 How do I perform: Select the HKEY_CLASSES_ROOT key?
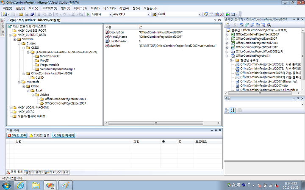[32, 31]
